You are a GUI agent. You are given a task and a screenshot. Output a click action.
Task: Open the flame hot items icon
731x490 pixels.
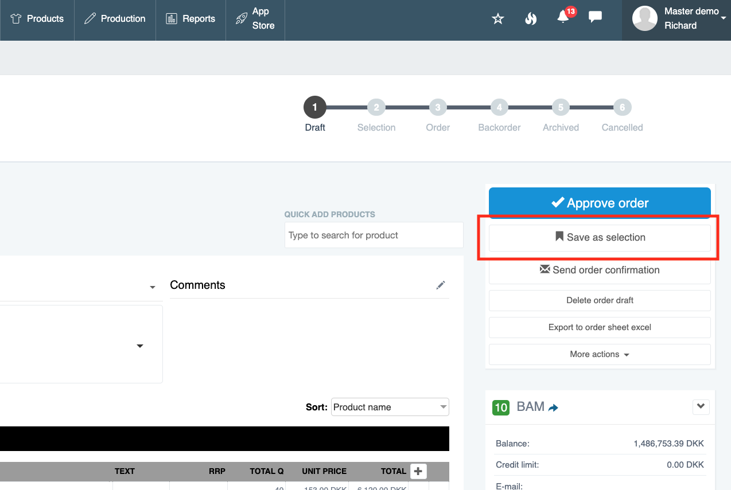coord(531,19)
